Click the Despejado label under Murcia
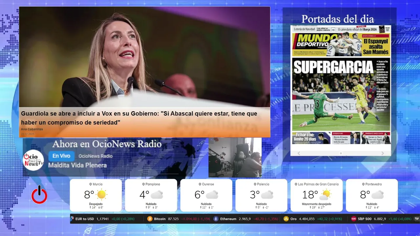Viewport: 420px width, 236px height. pyautogui.click(x=96, y=204)
